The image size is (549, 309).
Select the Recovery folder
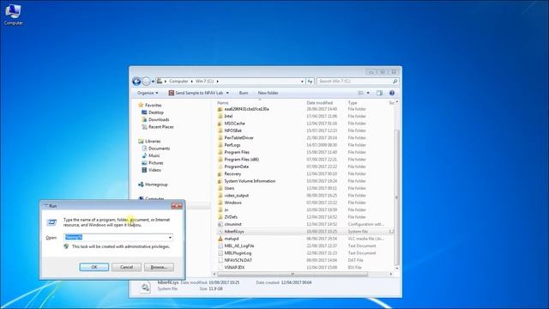[232, 173]
